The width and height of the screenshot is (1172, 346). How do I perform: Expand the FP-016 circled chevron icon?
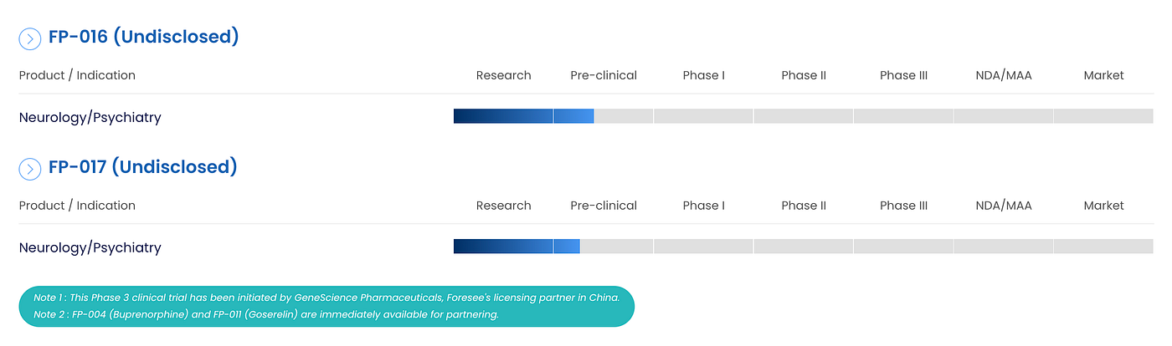click(x=30, y=38)
